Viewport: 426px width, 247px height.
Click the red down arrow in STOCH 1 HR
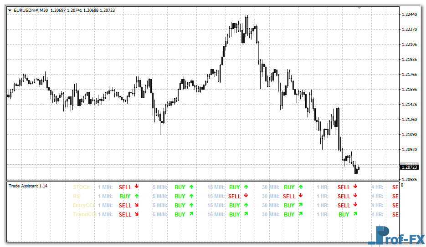355,187
